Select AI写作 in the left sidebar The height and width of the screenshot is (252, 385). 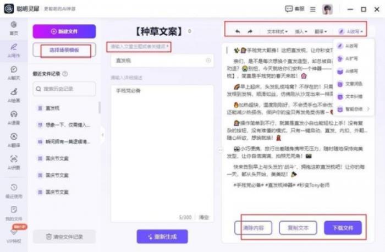[x=14, y=51]
